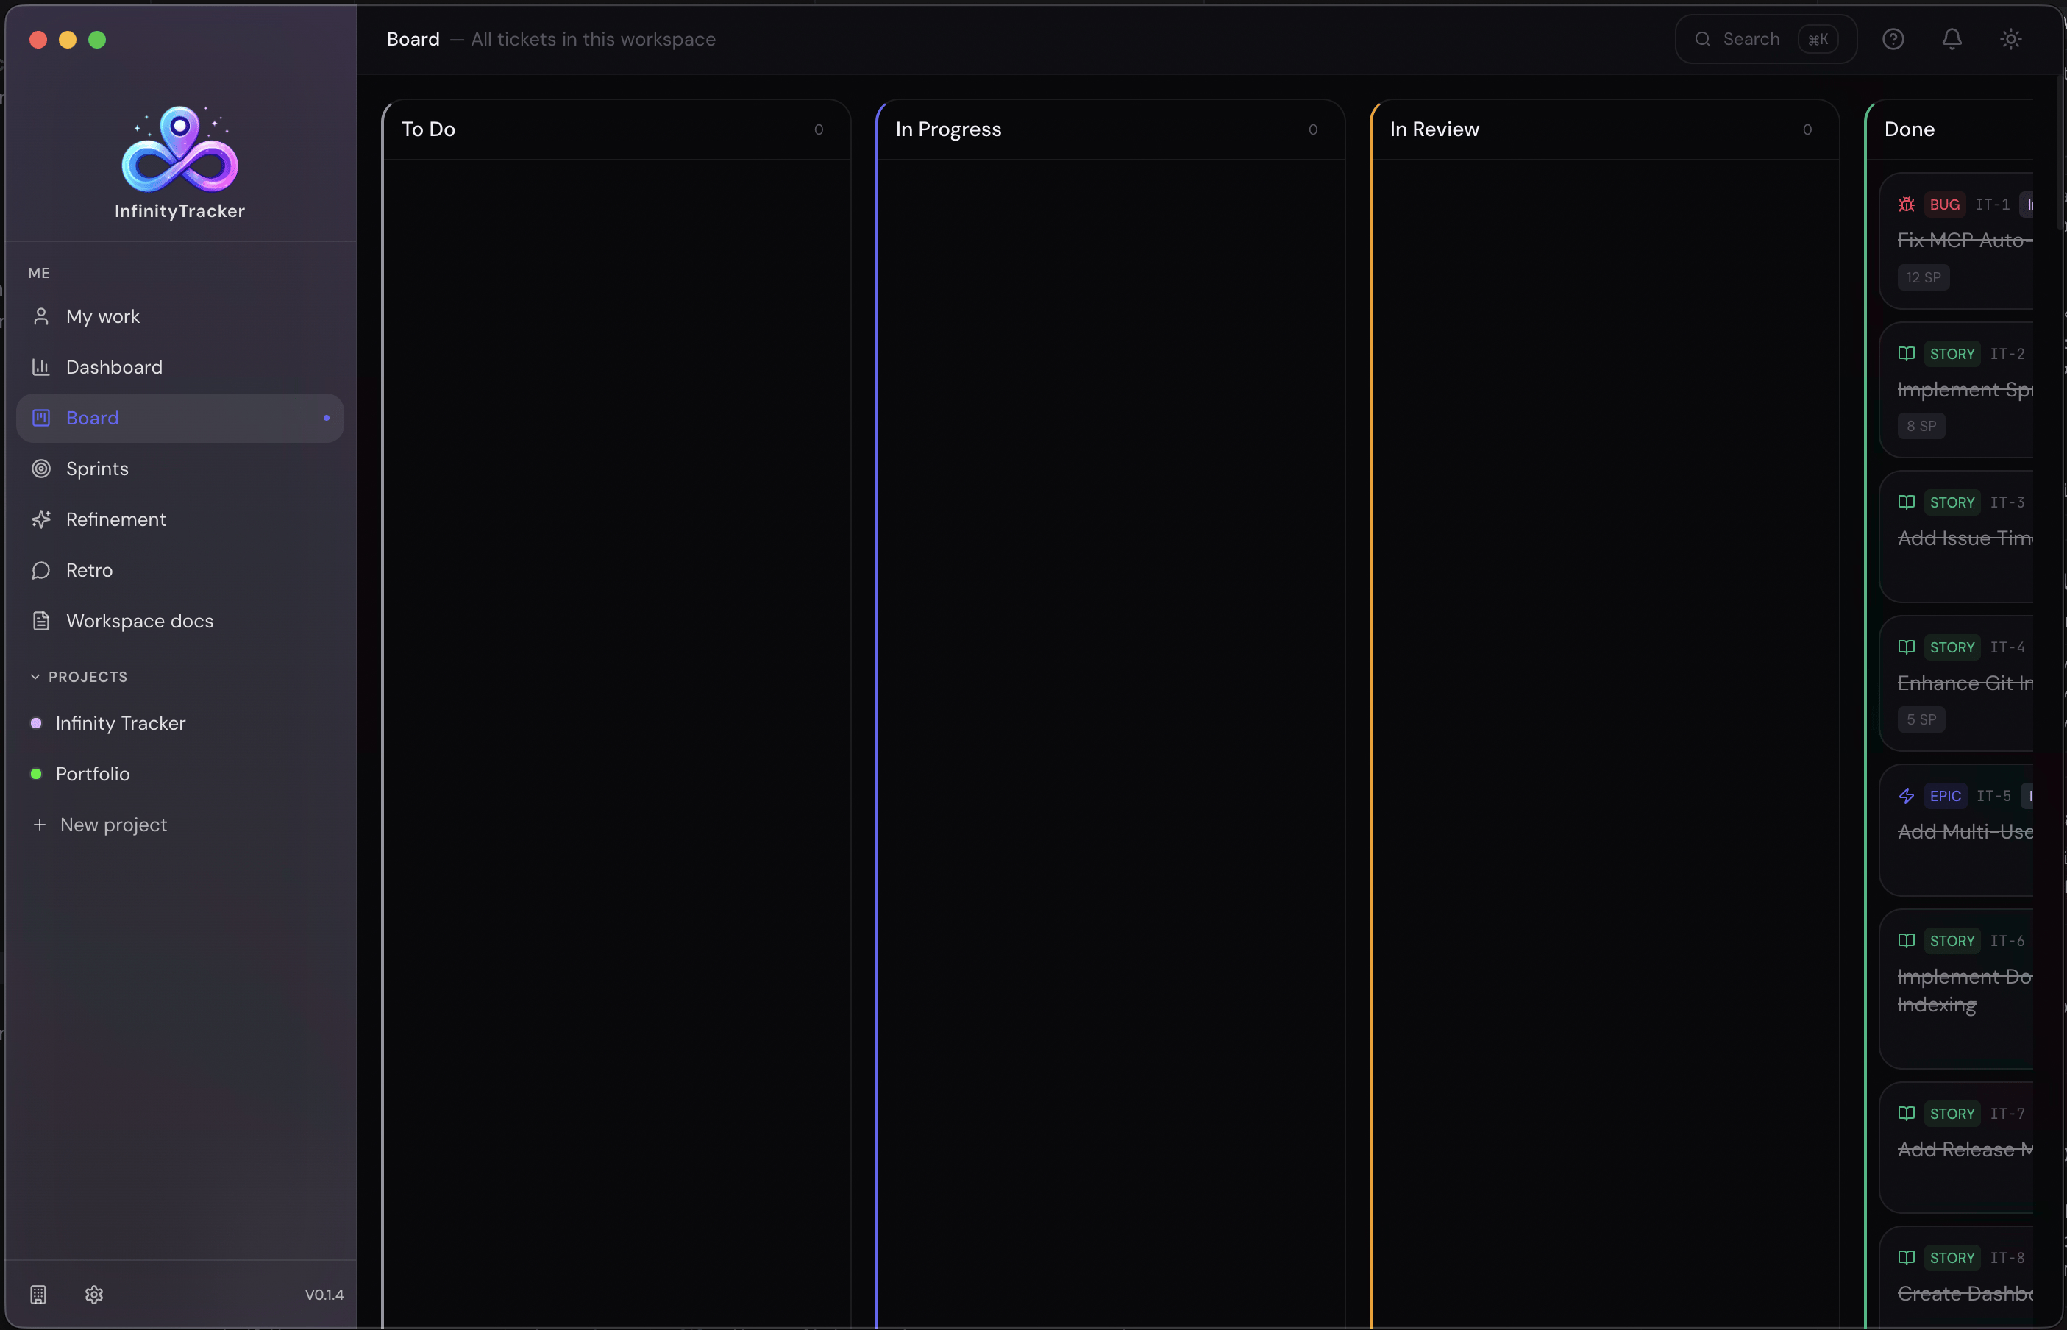
Task: Open Workspace docs document icon
Action: tap(40, 621)
